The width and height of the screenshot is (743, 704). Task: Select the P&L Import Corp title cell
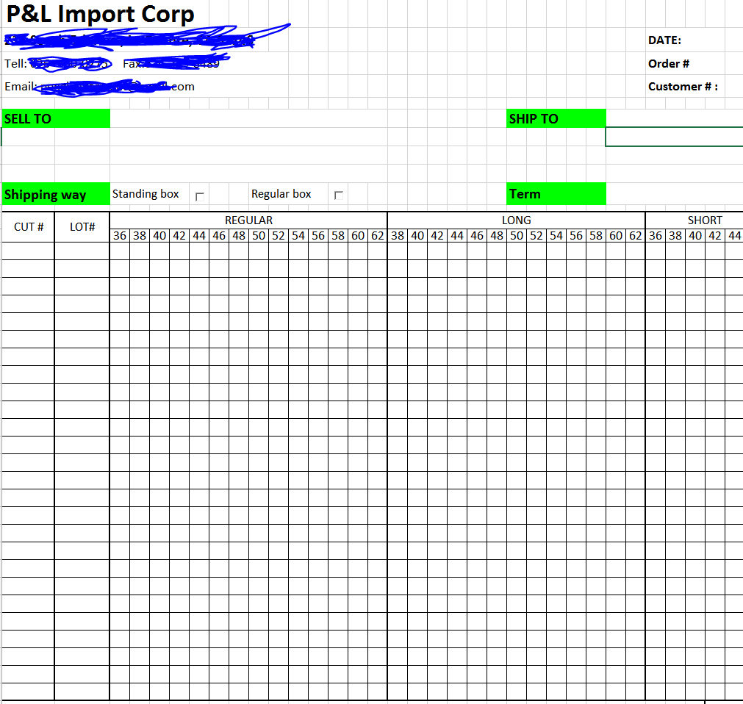coord(101,14)
